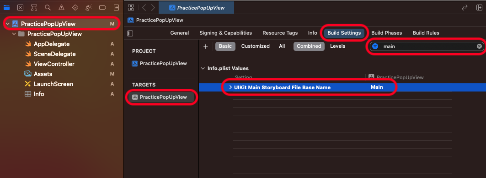The height and width of the screenshot is (178, 486).
Task: Select the Levels view option
Action: (x=337, y=46)
